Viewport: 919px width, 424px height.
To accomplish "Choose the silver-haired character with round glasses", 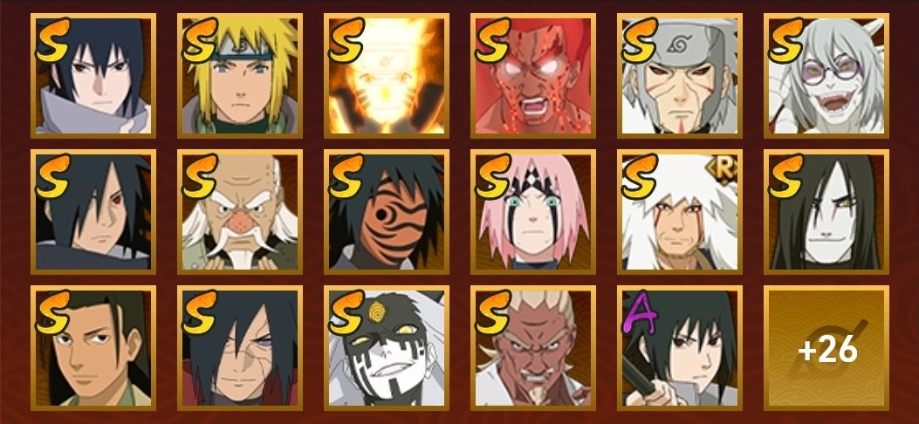I will (x=826, y=76).
